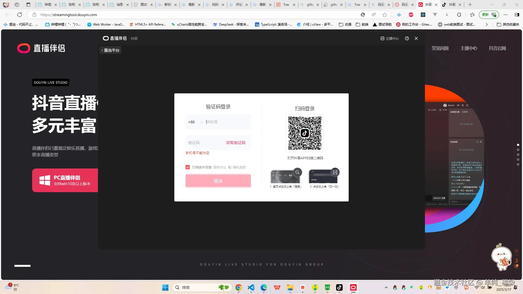Image resolution: width=523 pixels, height=294 pixels.
Task: Click the 获取验证码 link
Action: pos(235,143)
